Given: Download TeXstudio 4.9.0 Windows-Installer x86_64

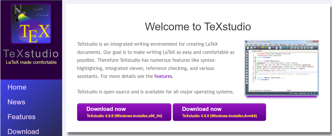Looking at the screenshot, I should click(x=124, y=112).
